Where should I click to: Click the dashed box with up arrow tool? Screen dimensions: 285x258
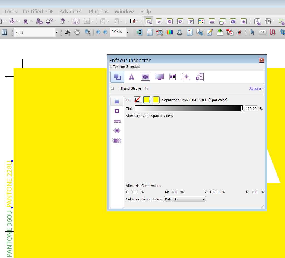point(76,21)
